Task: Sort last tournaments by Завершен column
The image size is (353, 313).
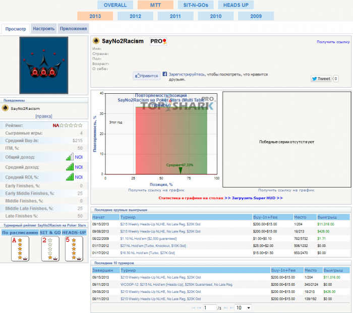Action: [x=105, y=270]
